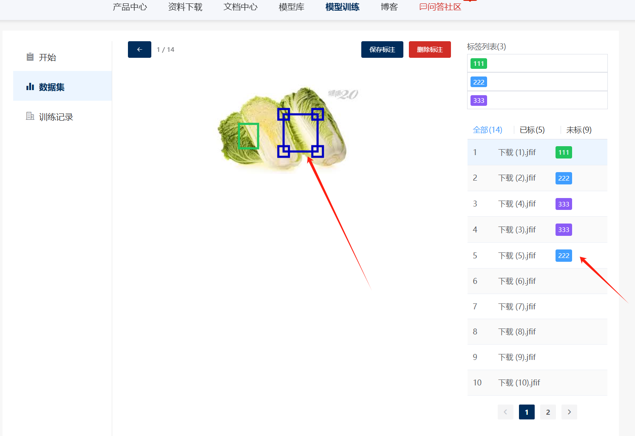
Task: Click the back arrow button
Action: coord(139,50)
